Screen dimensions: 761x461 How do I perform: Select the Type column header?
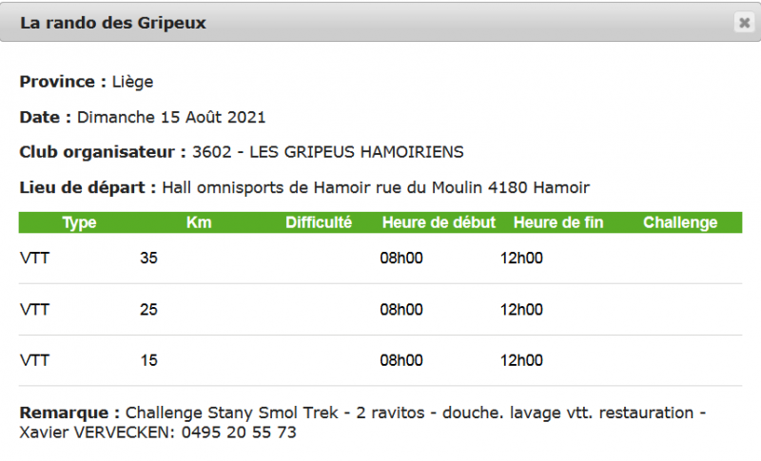click(x=79, y=222)
